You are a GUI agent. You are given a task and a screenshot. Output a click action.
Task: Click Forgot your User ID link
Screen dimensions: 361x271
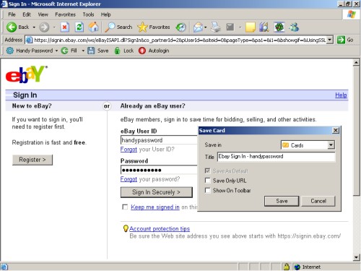point(129,150)
